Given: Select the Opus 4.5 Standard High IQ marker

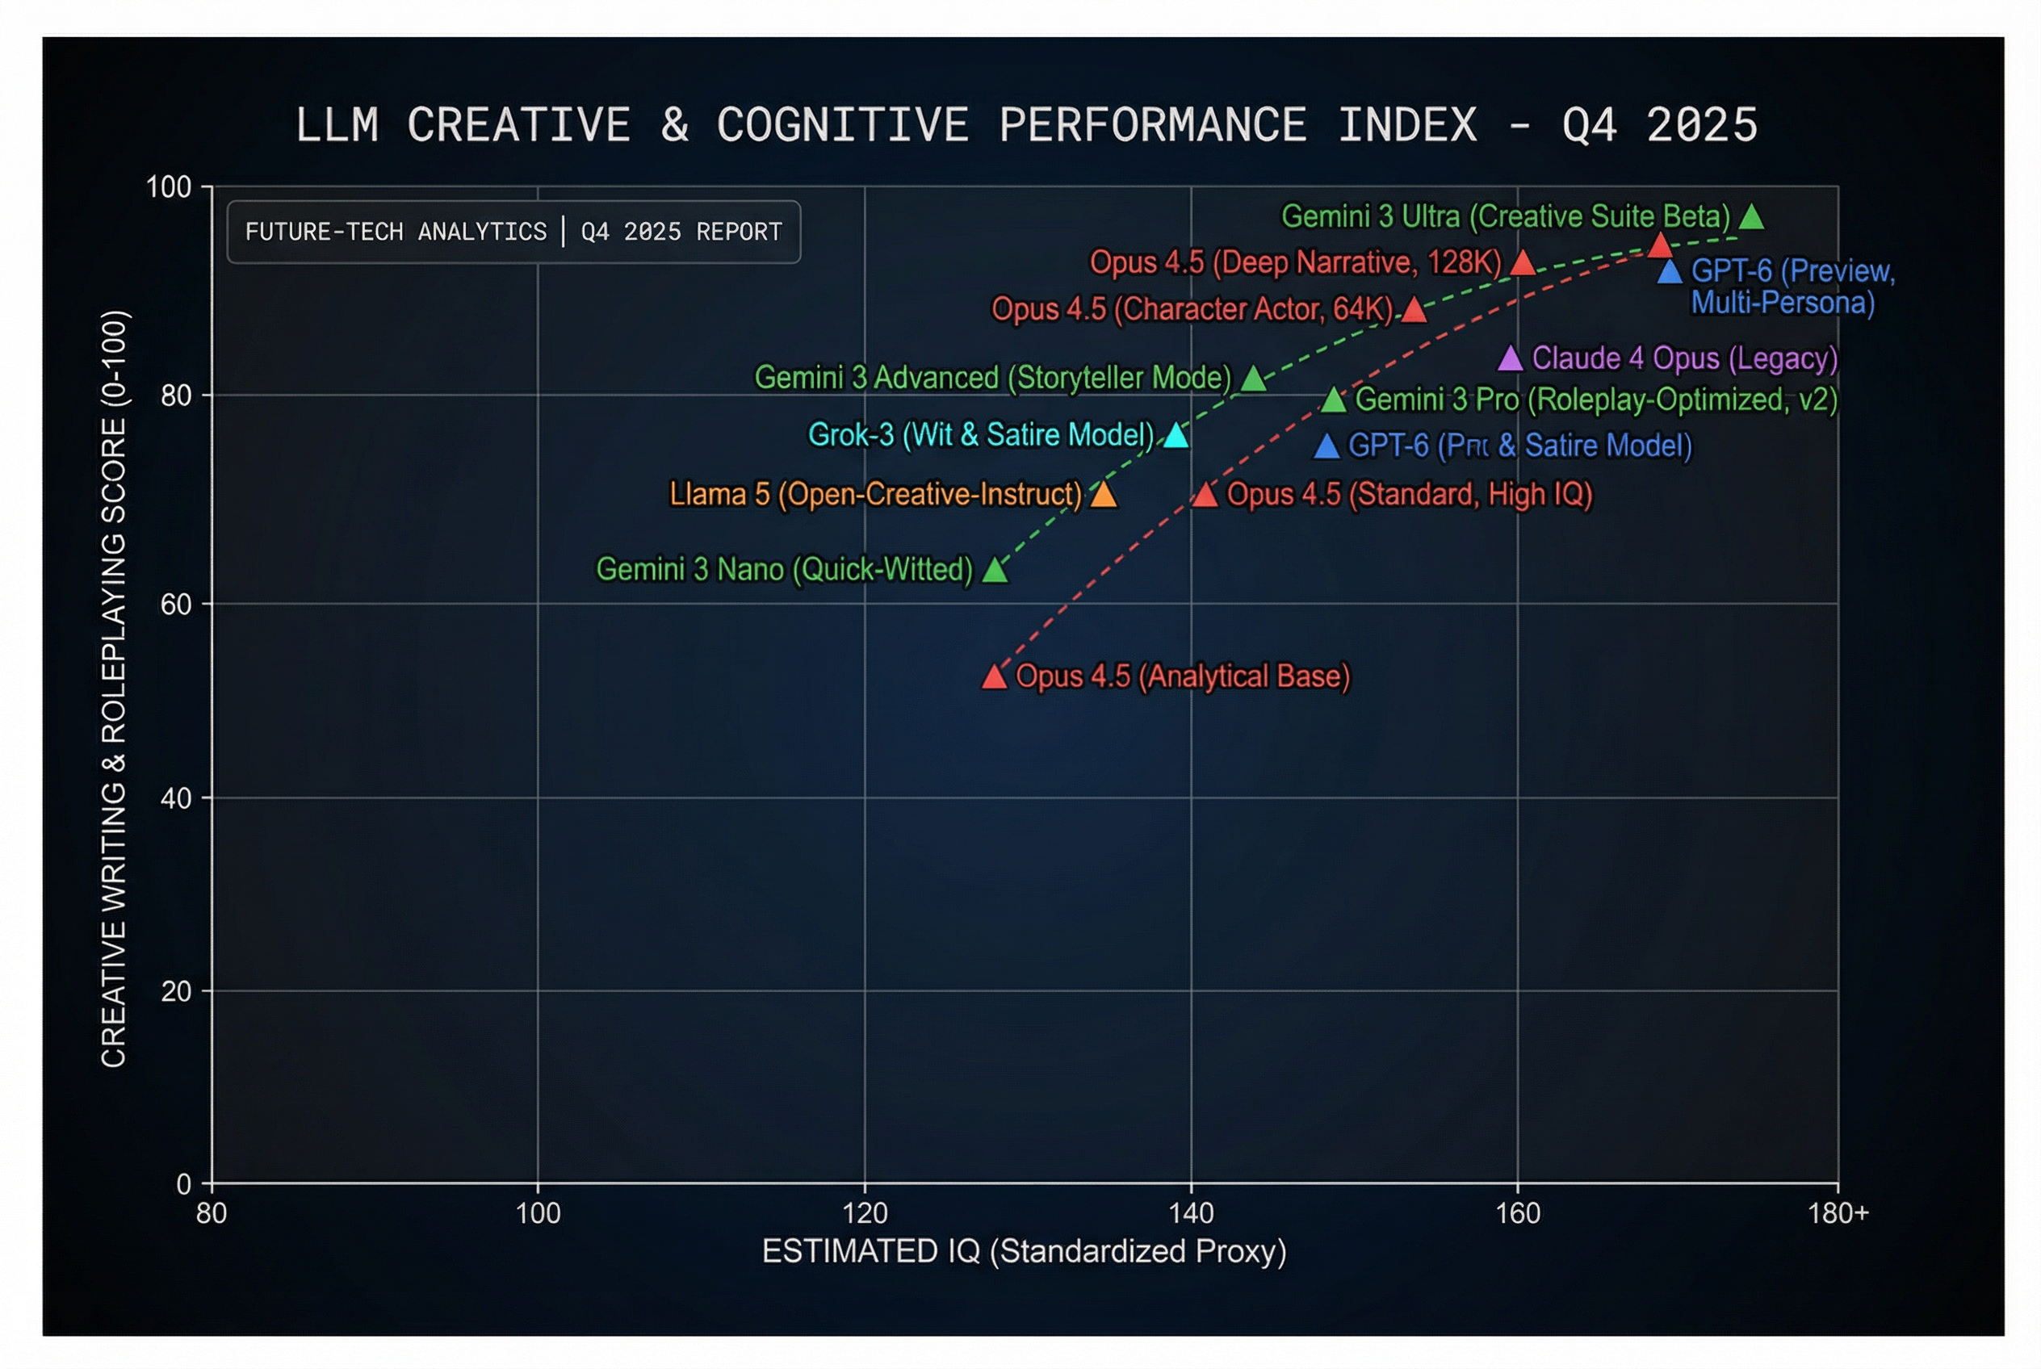Looking at the screenshot, I should pyautogui.click(x=1205, y=495).
